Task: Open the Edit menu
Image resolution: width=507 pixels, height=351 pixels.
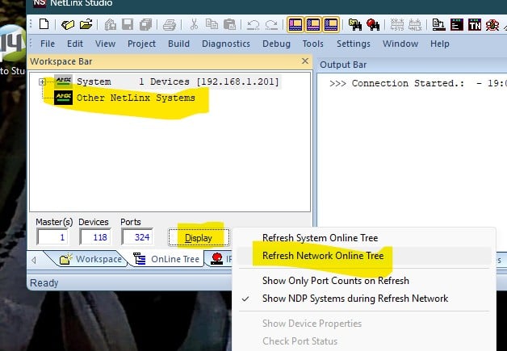Action: pos(75,44)
